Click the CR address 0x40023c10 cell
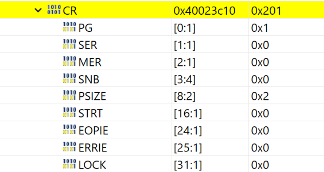The height and width of the screenshot is (172, 324). click(x=204, y=11)
